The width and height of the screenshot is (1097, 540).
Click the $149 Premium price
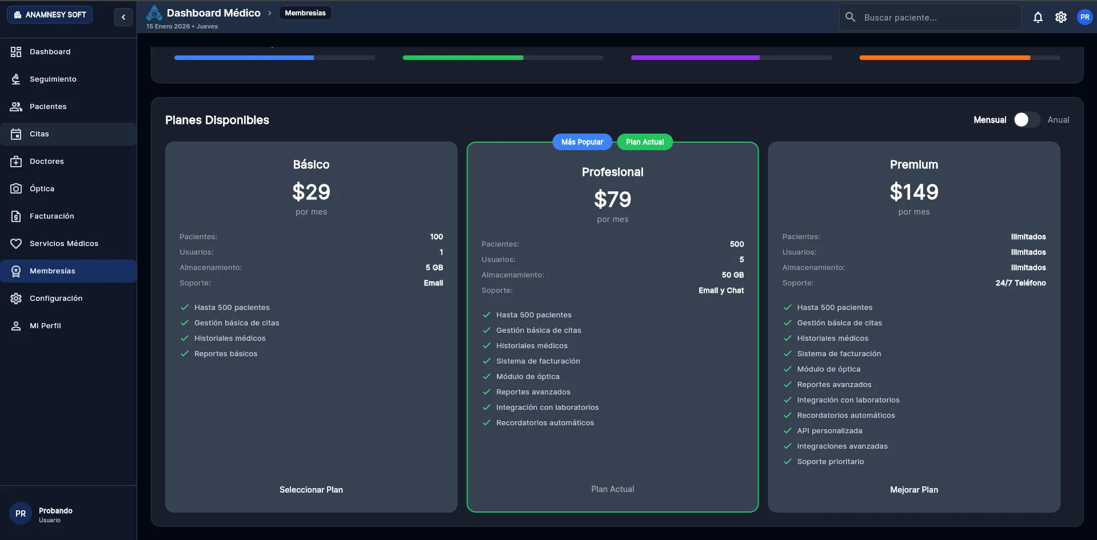click(x=914, y=192)
